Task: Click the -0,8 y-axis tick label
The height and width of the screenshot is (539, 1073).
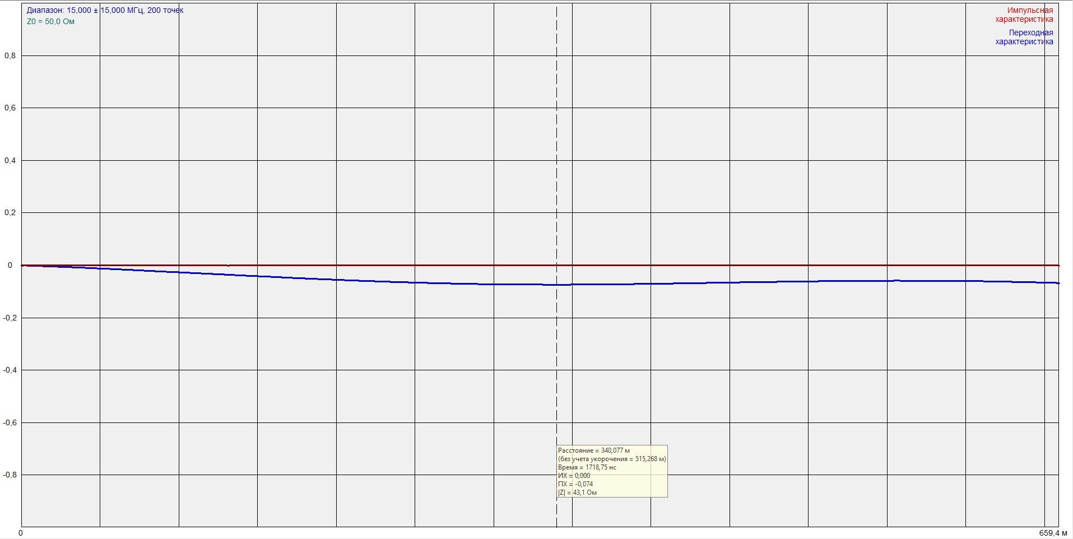Action: 9,475
